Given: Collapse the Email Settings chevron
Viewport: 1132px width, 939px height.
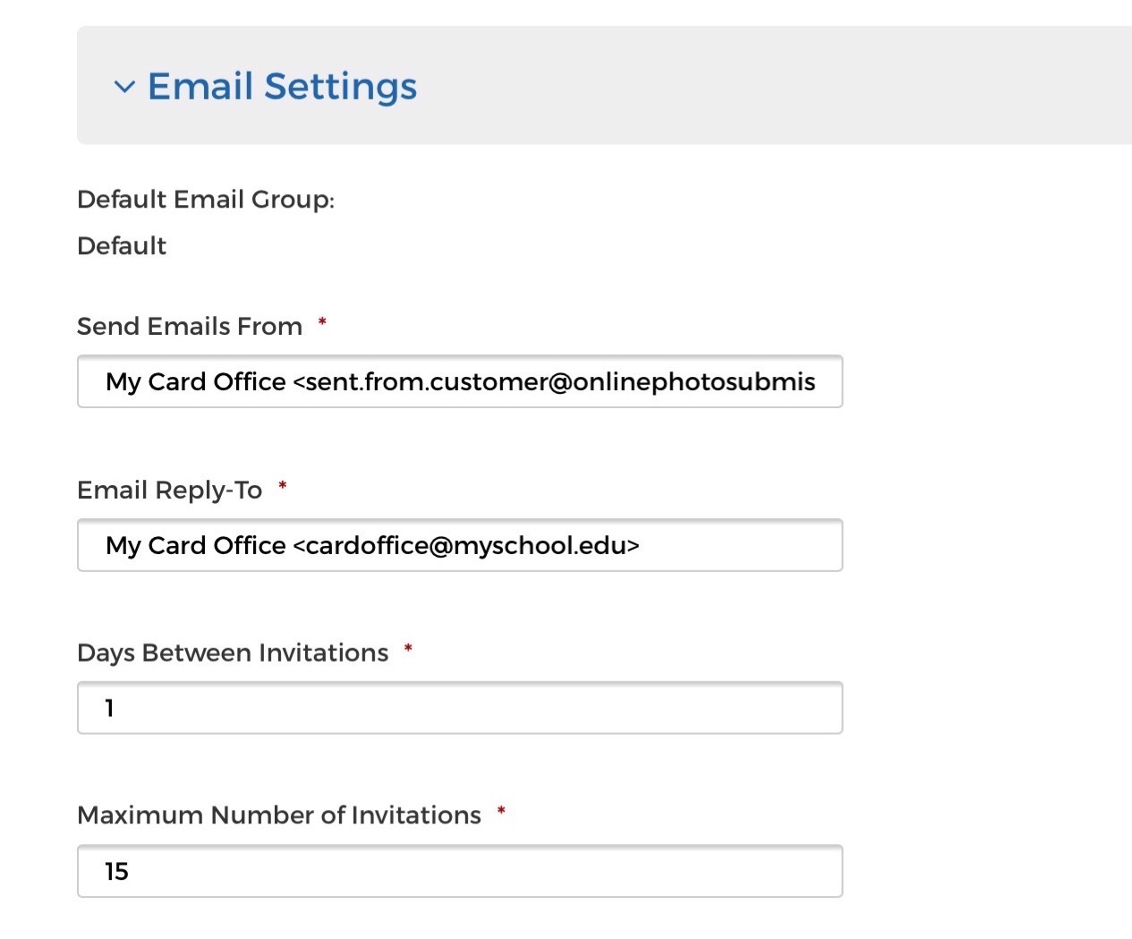Looking at the screenshot, I should (124, 87).
